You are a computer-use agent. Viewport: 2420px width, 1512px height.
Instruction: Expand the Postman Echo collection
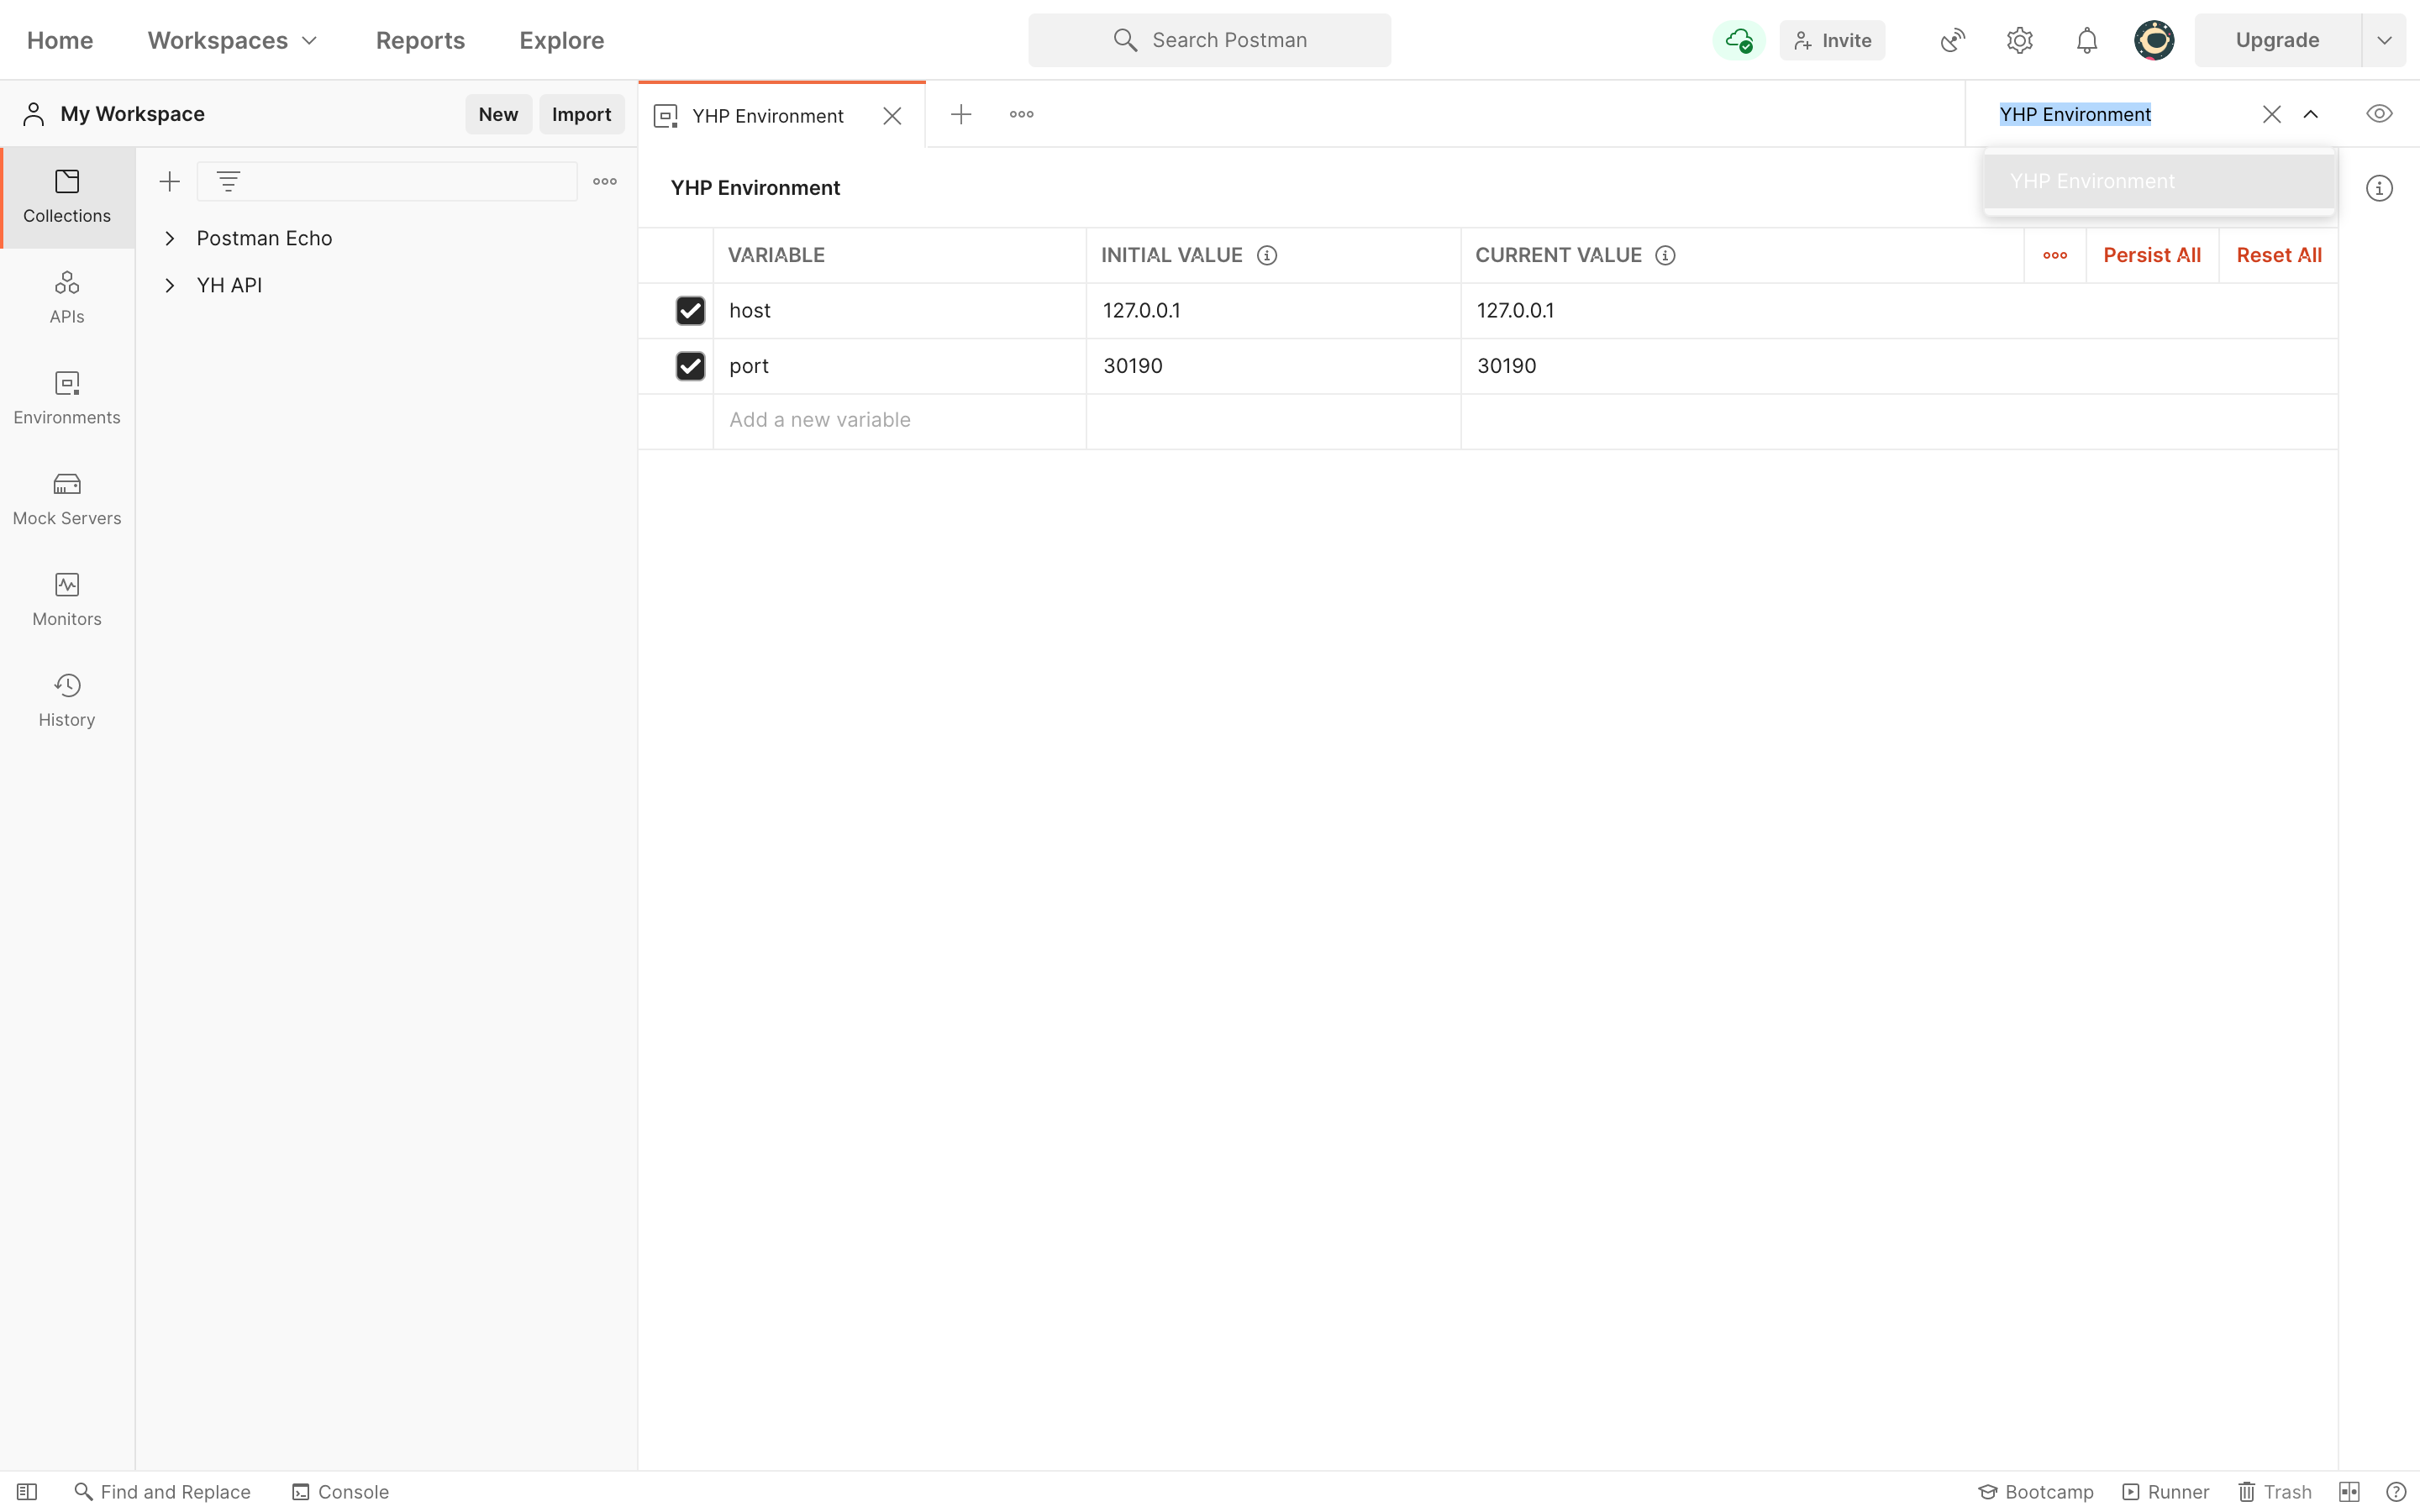tap(169, 237)
